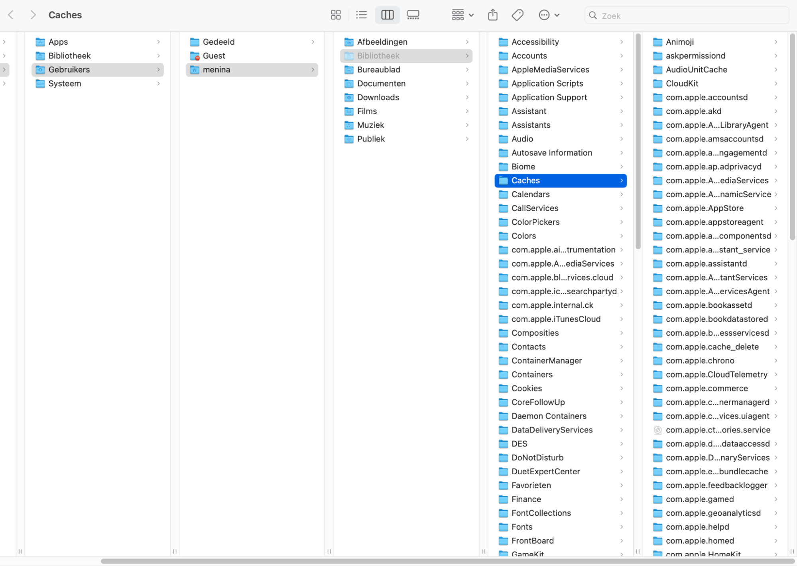Switch to list view
The width and height of the screenshot is (797, 566).
[x=361, y=15]
